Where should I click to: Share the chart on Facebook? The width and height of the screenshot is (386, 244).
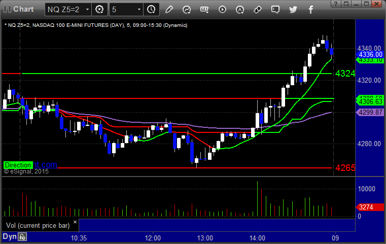point(311,10)
